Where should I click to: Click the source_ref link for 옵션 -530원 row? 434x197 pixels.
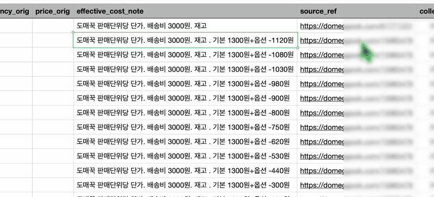tap(356, 156)
